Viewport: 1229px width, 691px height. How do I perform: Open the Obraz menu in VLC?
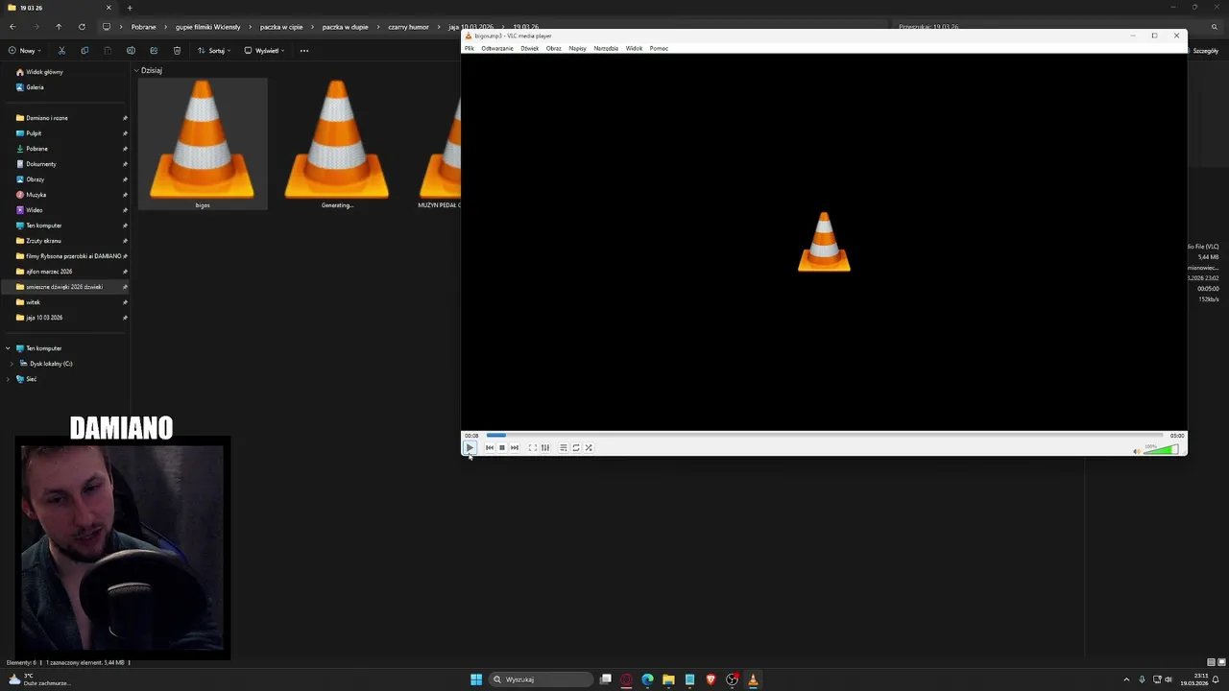tap(554, 48)
